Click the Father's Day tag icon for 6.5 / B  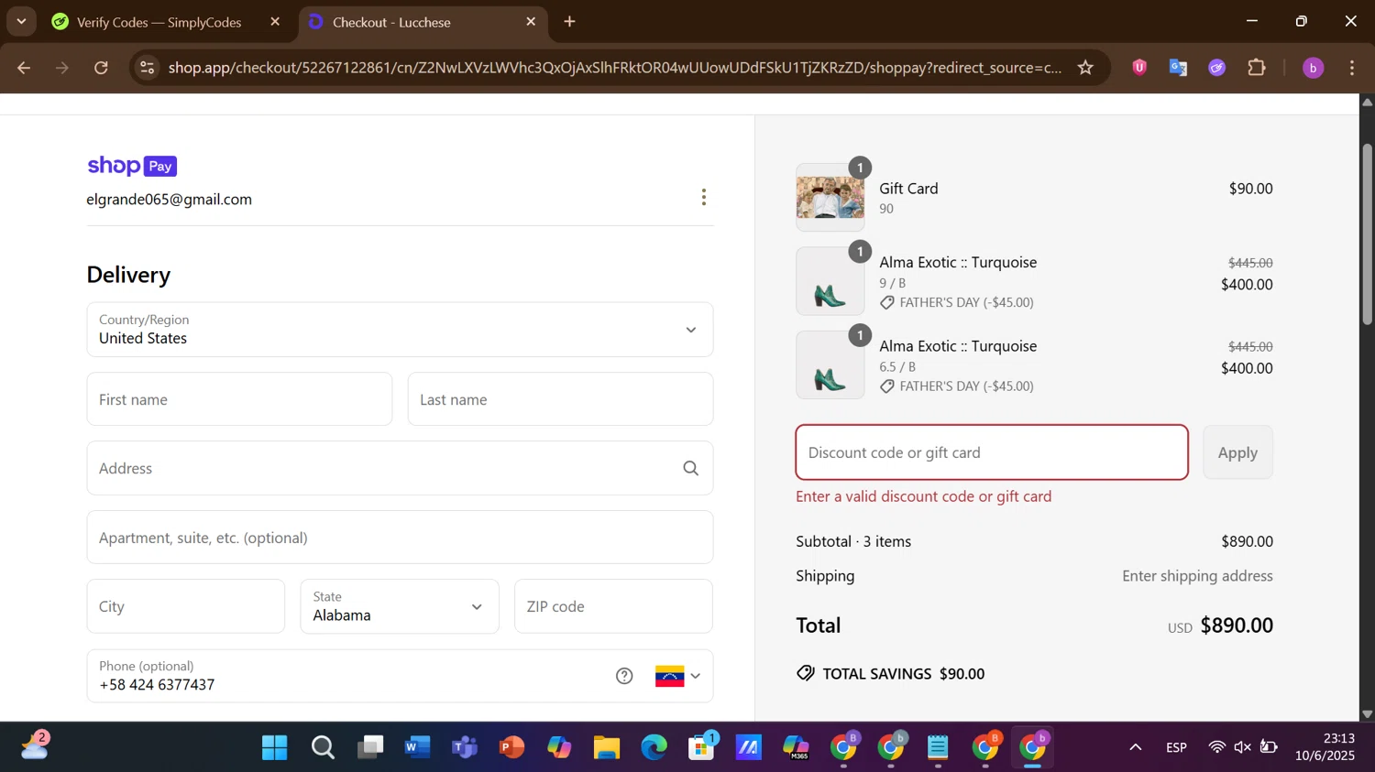click(x=886, y=386)
